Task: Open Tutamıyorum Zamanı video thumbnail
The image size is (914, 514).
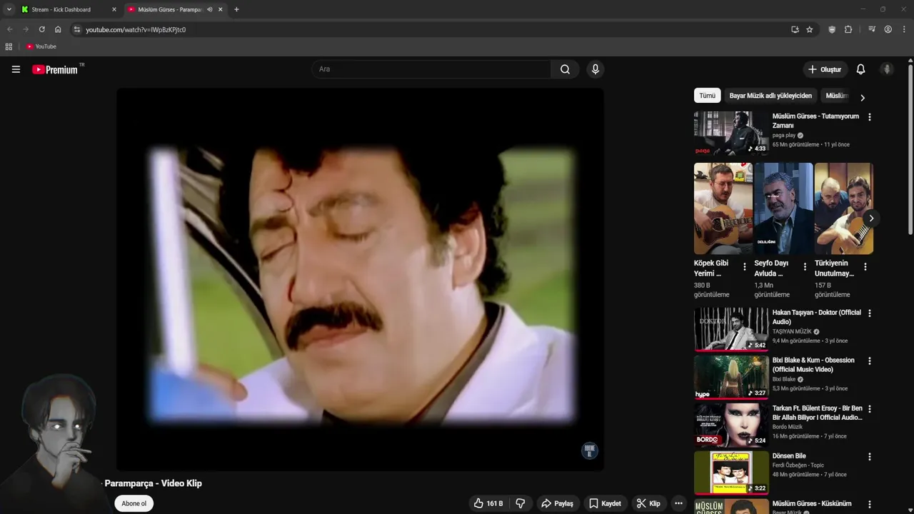Action: [x=731, y=133]
